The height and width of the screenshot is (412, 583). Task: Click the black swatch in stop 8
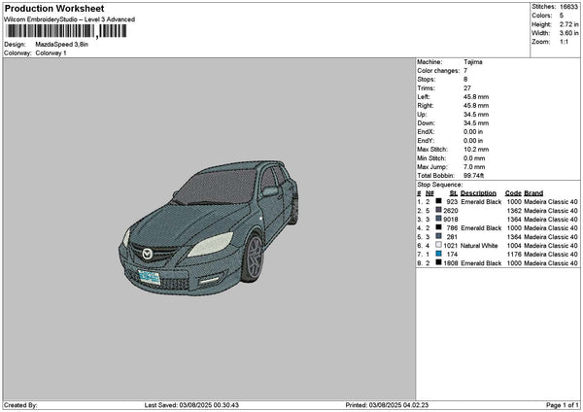(x=439, y=262)
